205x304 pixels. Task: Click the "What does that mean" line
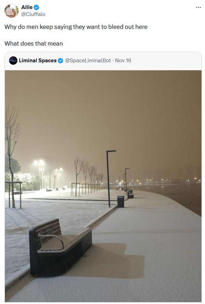(33, 43)
